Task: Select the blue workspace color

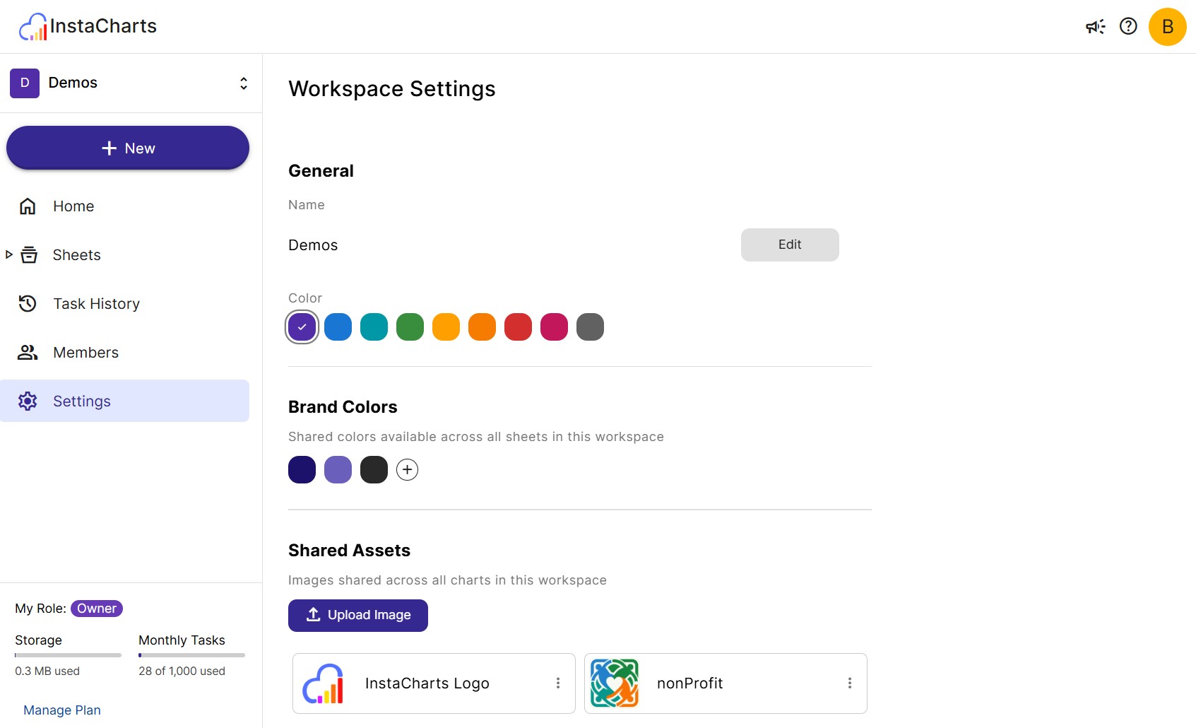Action: 338,327
